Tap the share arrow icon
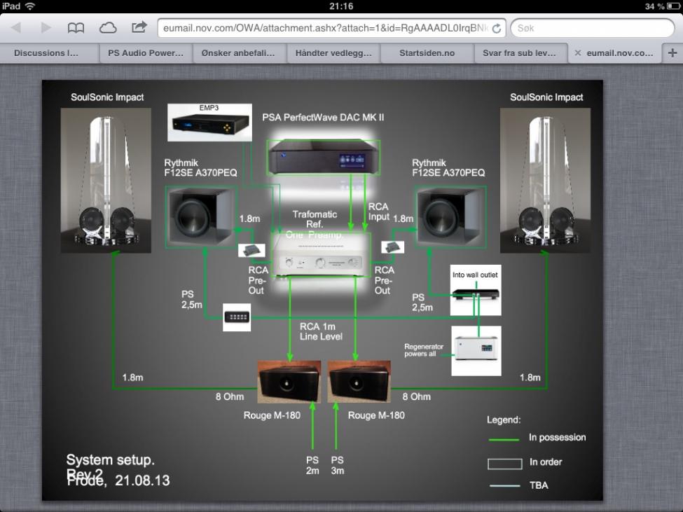This screenshot has width=683, height=512. [139, 27]
